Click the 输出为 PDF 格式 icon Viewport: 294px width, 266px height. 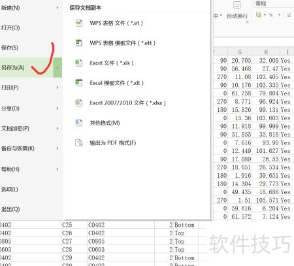pos(79,142)
